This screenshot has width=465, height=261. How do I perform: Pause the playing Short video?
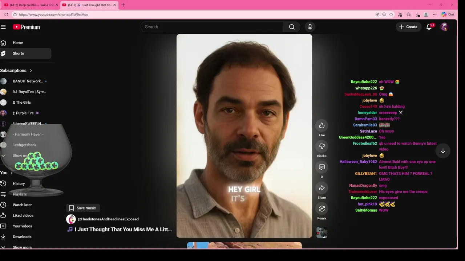[244, 136]
